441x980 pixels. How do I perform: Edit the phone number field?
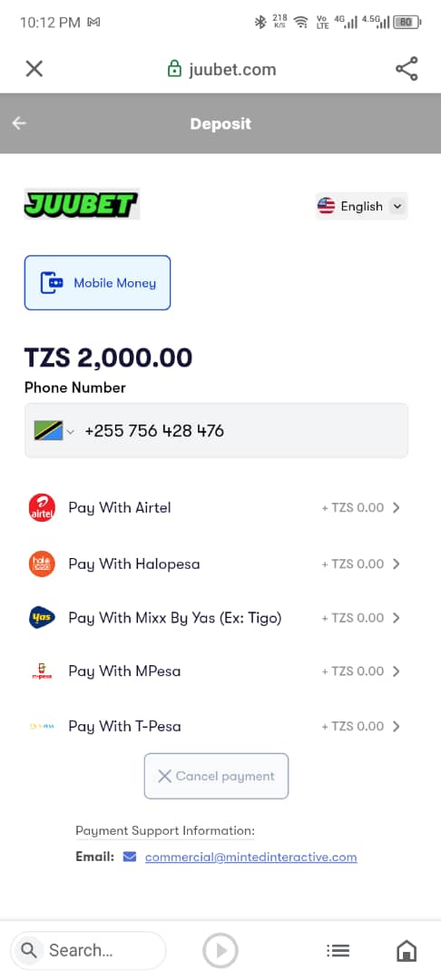click(216, 431)
